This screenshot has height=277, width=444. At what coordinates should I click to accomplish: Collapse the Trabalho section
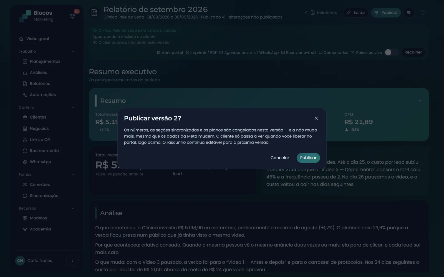point(73,51)
